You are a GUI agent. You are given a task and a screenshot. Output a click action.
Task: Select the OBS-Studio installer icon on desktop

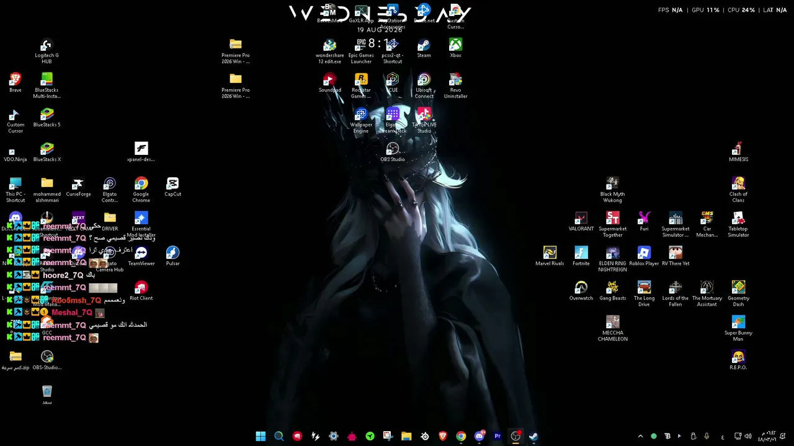click(47, 361)
